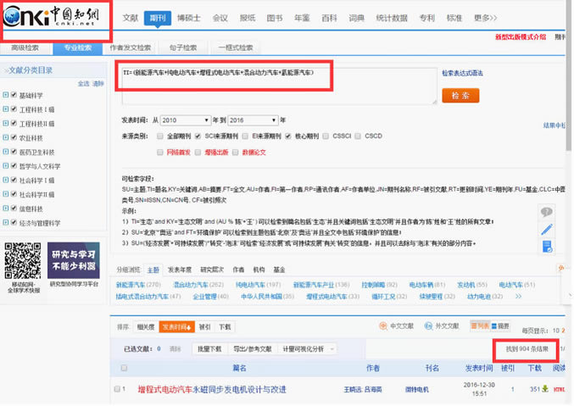Check the 全部期刊 checkbox
The height and width of the screenshot is (406, 574).
(160, 136)
